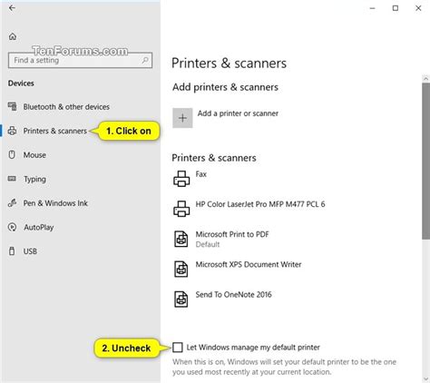The height and width of the screenshot is (383, 430).
Task: Click the Mouse sidebar icon
Action: (12, 155)
